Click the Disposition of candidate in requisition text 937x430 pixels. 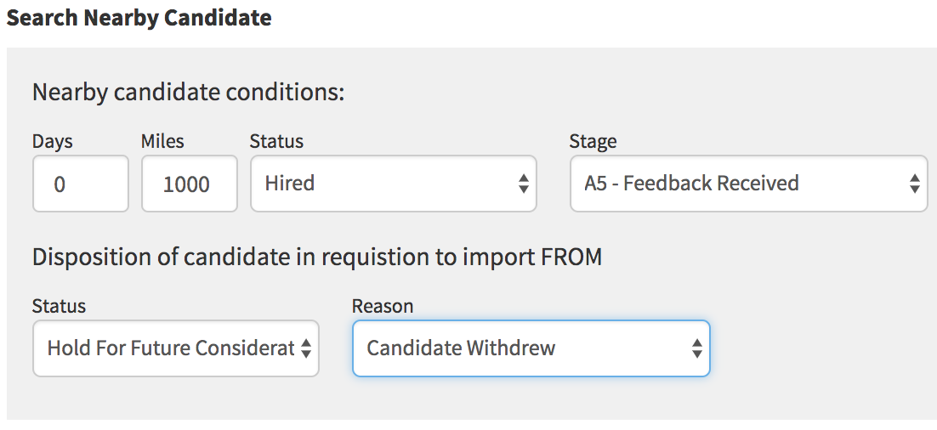point(316,257)
